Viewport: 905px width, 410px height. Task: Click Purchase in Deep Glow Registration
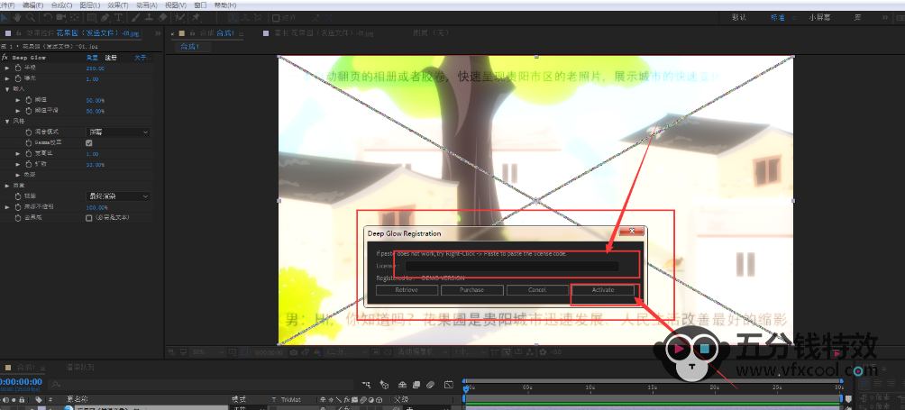coord(472,289)
